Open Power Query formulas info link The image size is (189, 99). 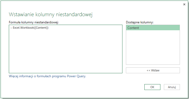pos(47,76)
